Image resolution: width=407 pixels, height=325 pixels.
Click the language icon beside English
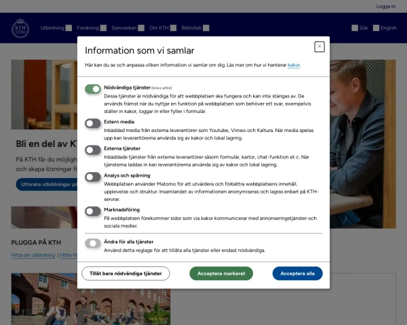pos(376,28)
